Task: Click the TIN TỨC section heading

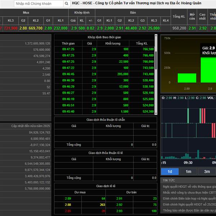Action: pos(169,180)
